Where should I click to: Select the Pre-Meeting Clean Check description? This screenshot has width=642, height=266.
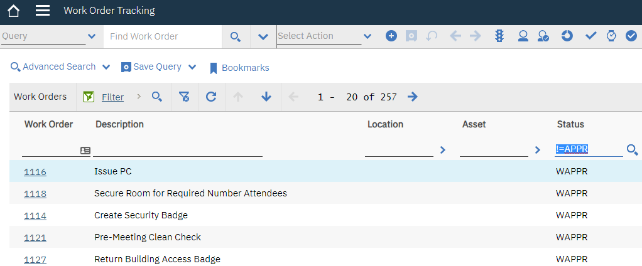pos(148,237)
